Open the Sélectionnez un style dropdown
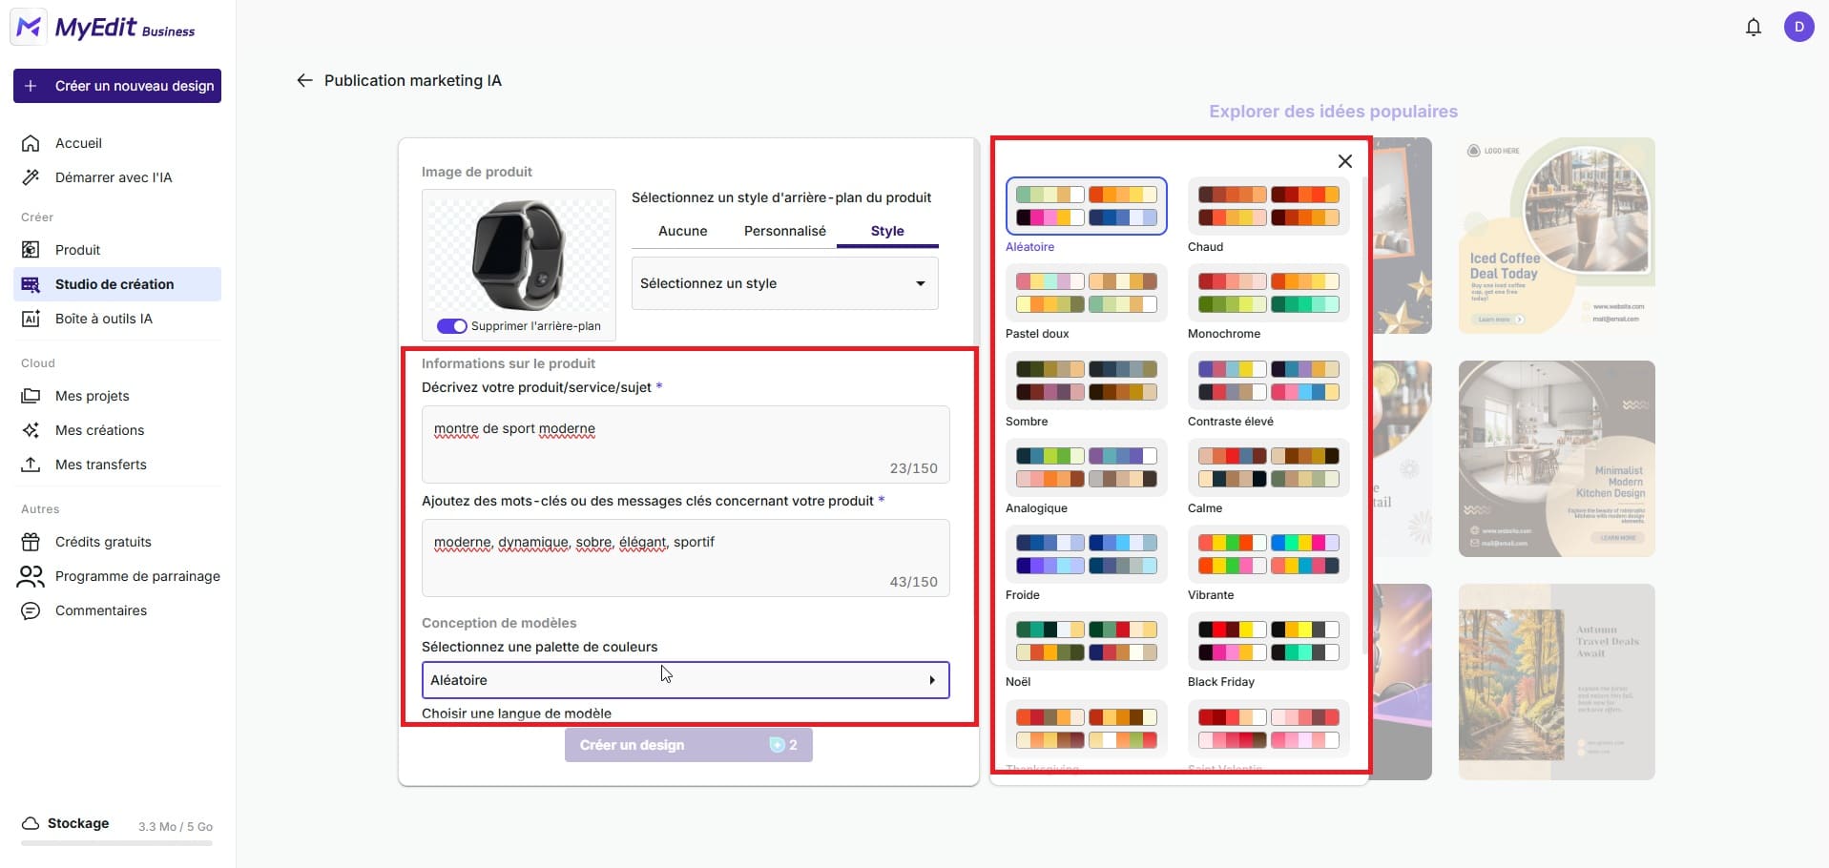The height and width of the screenshot is (868, 1829). [x=782, y=282]
